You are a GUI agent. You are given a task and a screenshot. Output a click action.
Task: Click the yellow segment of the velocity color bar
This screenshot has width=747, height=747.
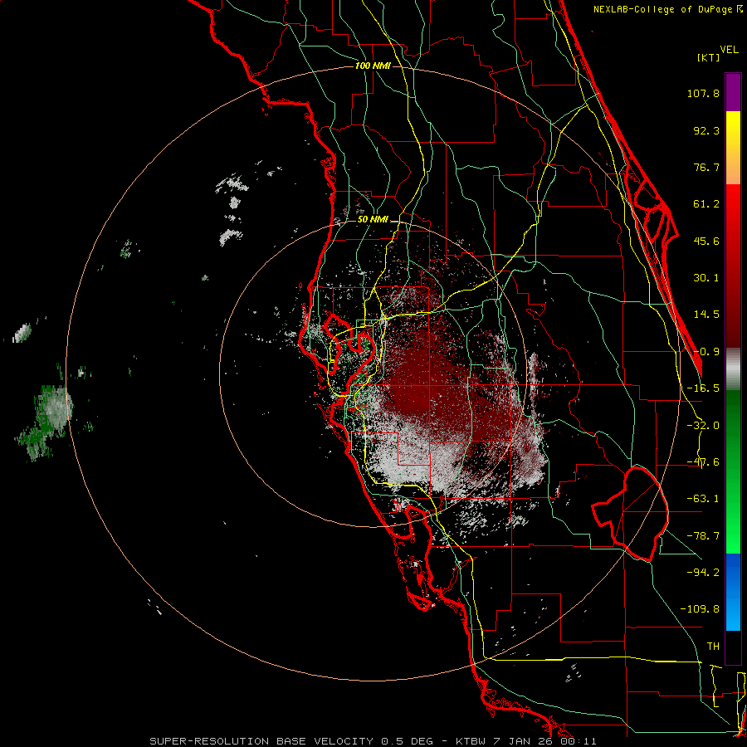tap(733, 129)
